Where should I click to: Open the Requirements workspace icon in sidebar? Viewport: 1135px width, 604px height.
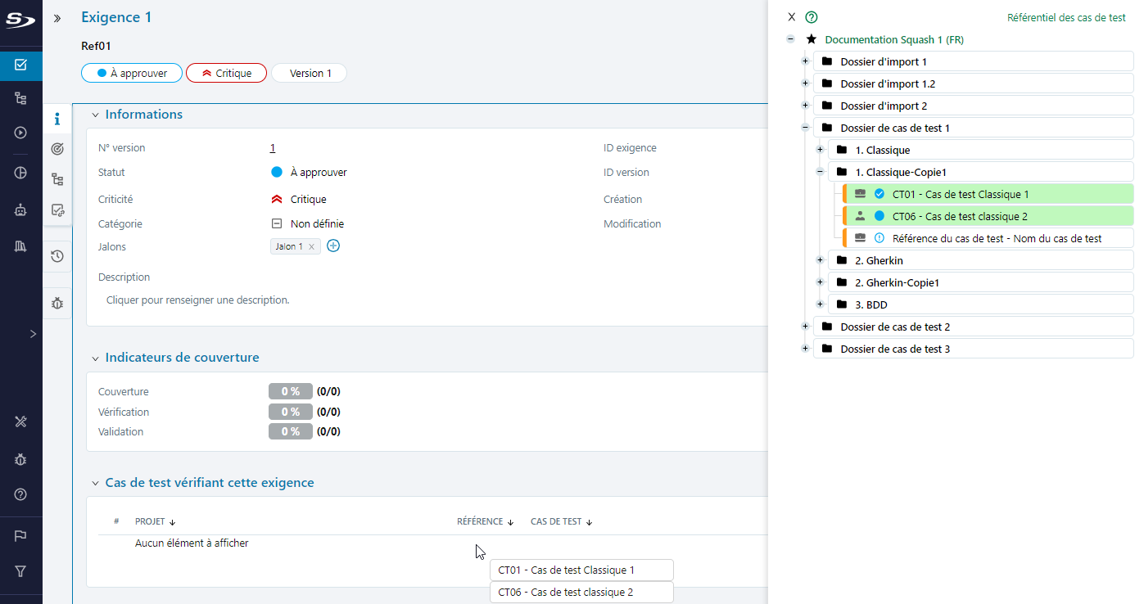pyautogui.click(x=21, y=65)
